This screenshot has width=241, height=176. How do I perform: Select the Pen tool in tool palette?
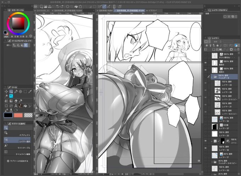pos(16,92)
